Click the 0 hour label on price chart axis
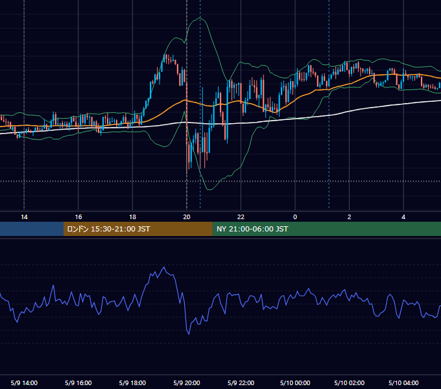 295,217
